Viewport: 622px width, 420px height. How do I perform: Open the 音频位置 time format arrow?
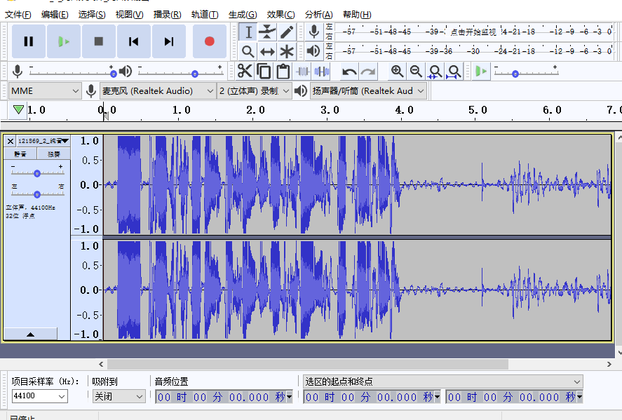point(290,397)
